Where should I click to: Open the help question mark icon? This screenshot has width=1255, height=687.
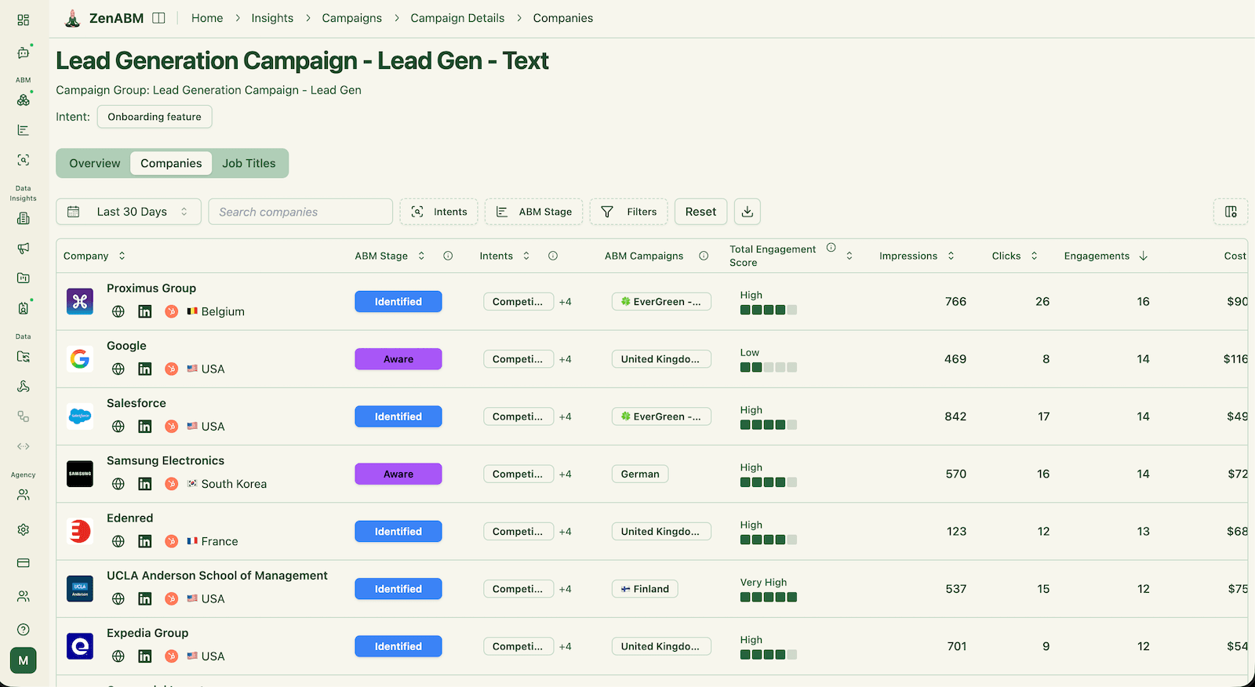[24, 630]
